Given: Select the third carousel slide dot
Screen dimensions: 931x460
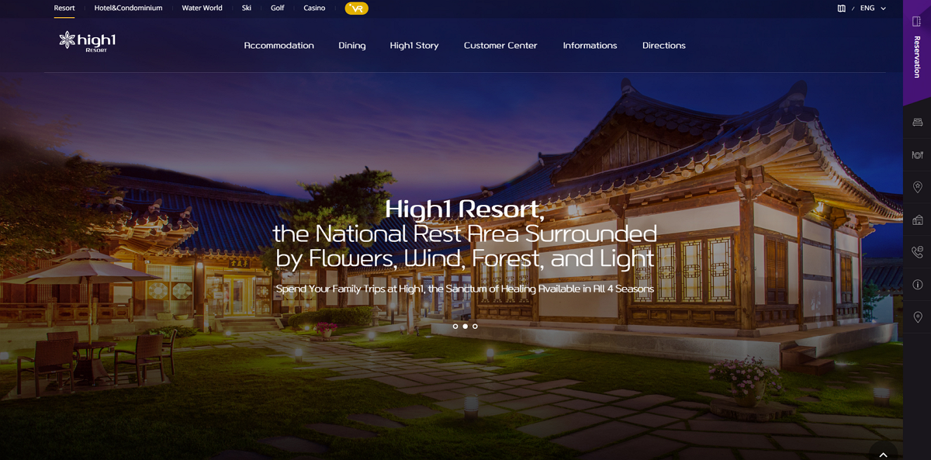Looking at the screenshot, I should coord(475,327).
